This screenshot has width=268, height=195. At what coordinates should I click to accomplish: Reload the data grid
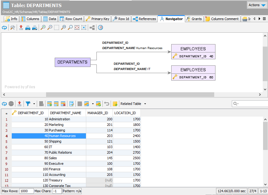point(4,104)
